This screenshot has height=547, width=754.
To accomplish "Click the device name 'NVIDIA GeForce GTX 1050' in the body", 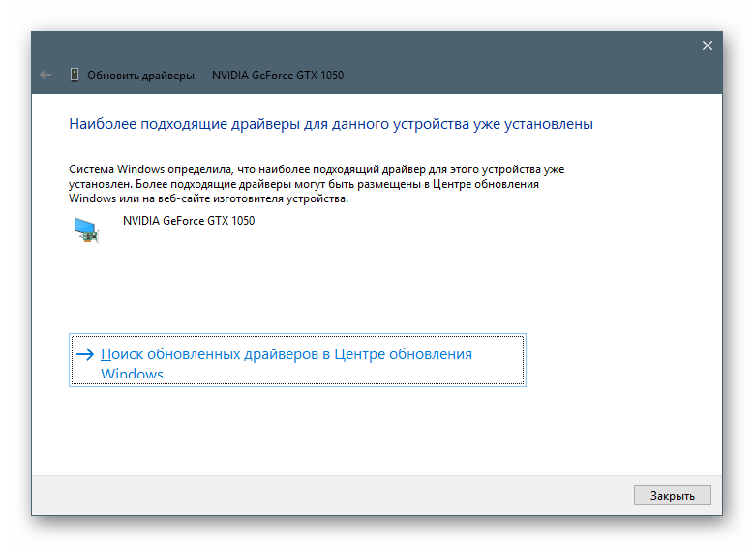I will [x=189, y=221].
